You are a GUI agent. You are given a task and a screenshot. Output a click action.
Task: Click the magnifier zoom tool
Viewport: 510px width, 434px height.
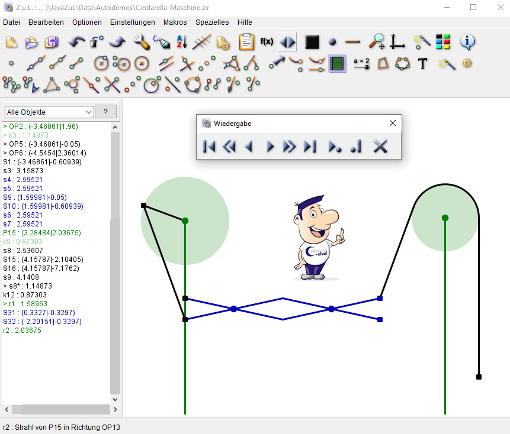376,42
